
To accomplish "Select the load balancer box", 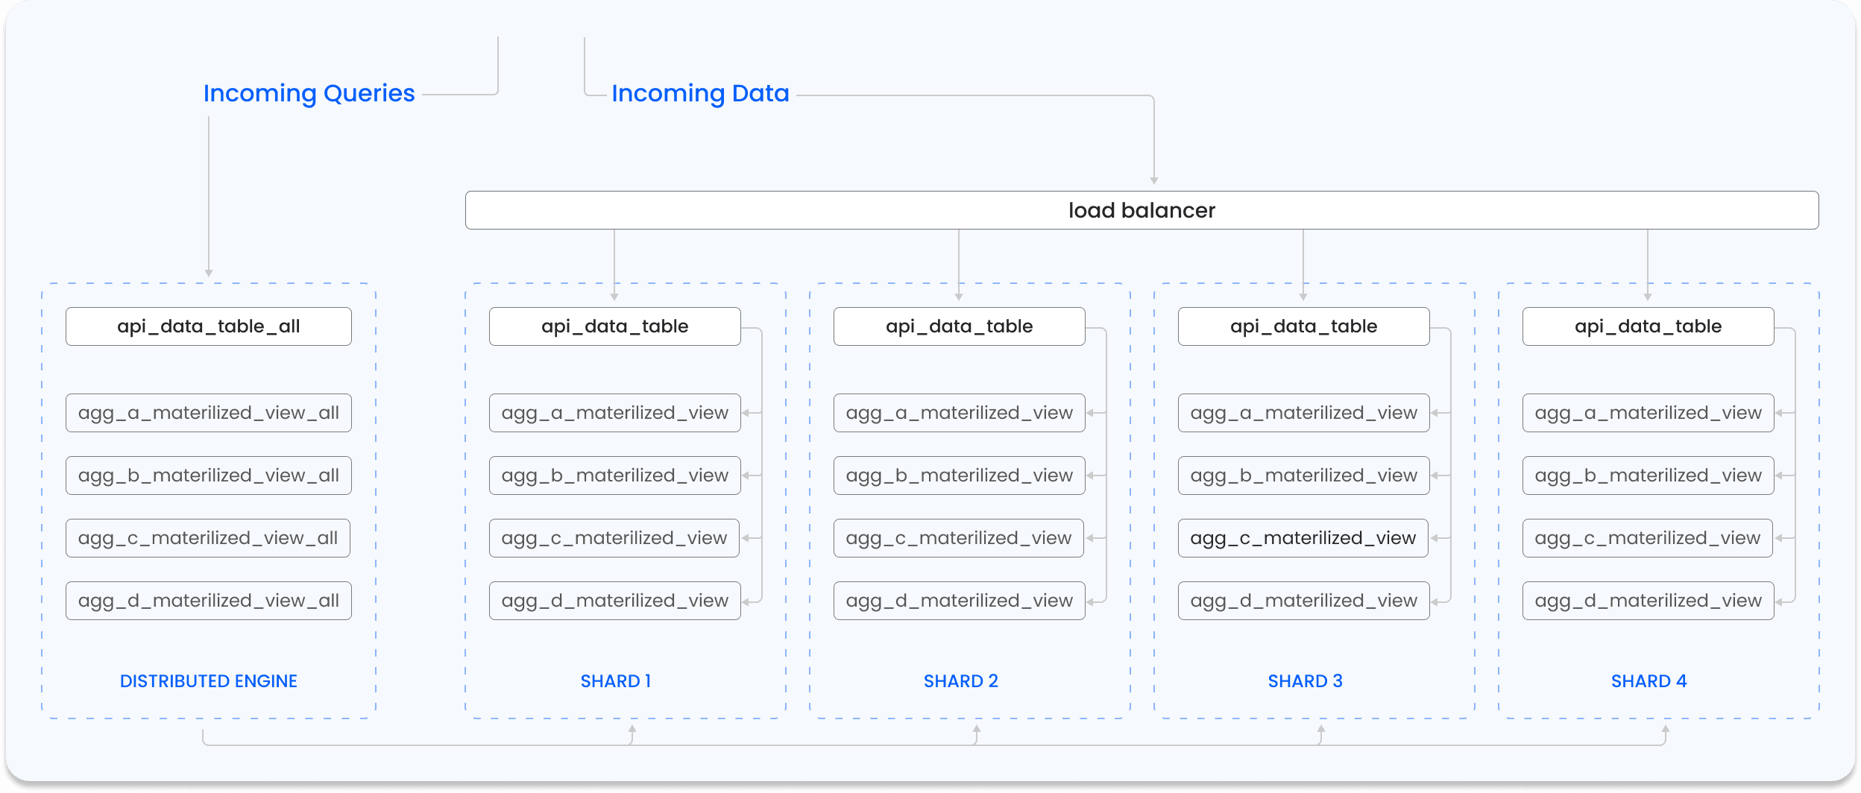I will point(1141,210).
